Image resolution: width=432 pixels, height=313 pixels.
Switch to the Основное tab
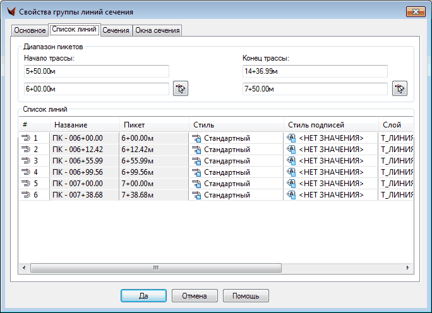pos(30,30)
